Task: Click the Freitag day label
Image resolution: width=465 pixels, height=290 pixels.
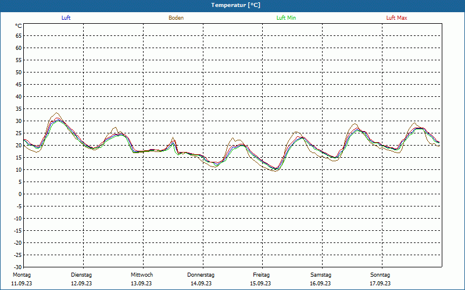Action: click(261, 275)
